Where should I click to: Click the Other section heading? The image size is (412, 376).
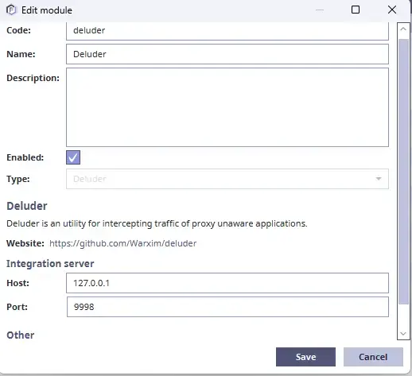pos(21,335)
